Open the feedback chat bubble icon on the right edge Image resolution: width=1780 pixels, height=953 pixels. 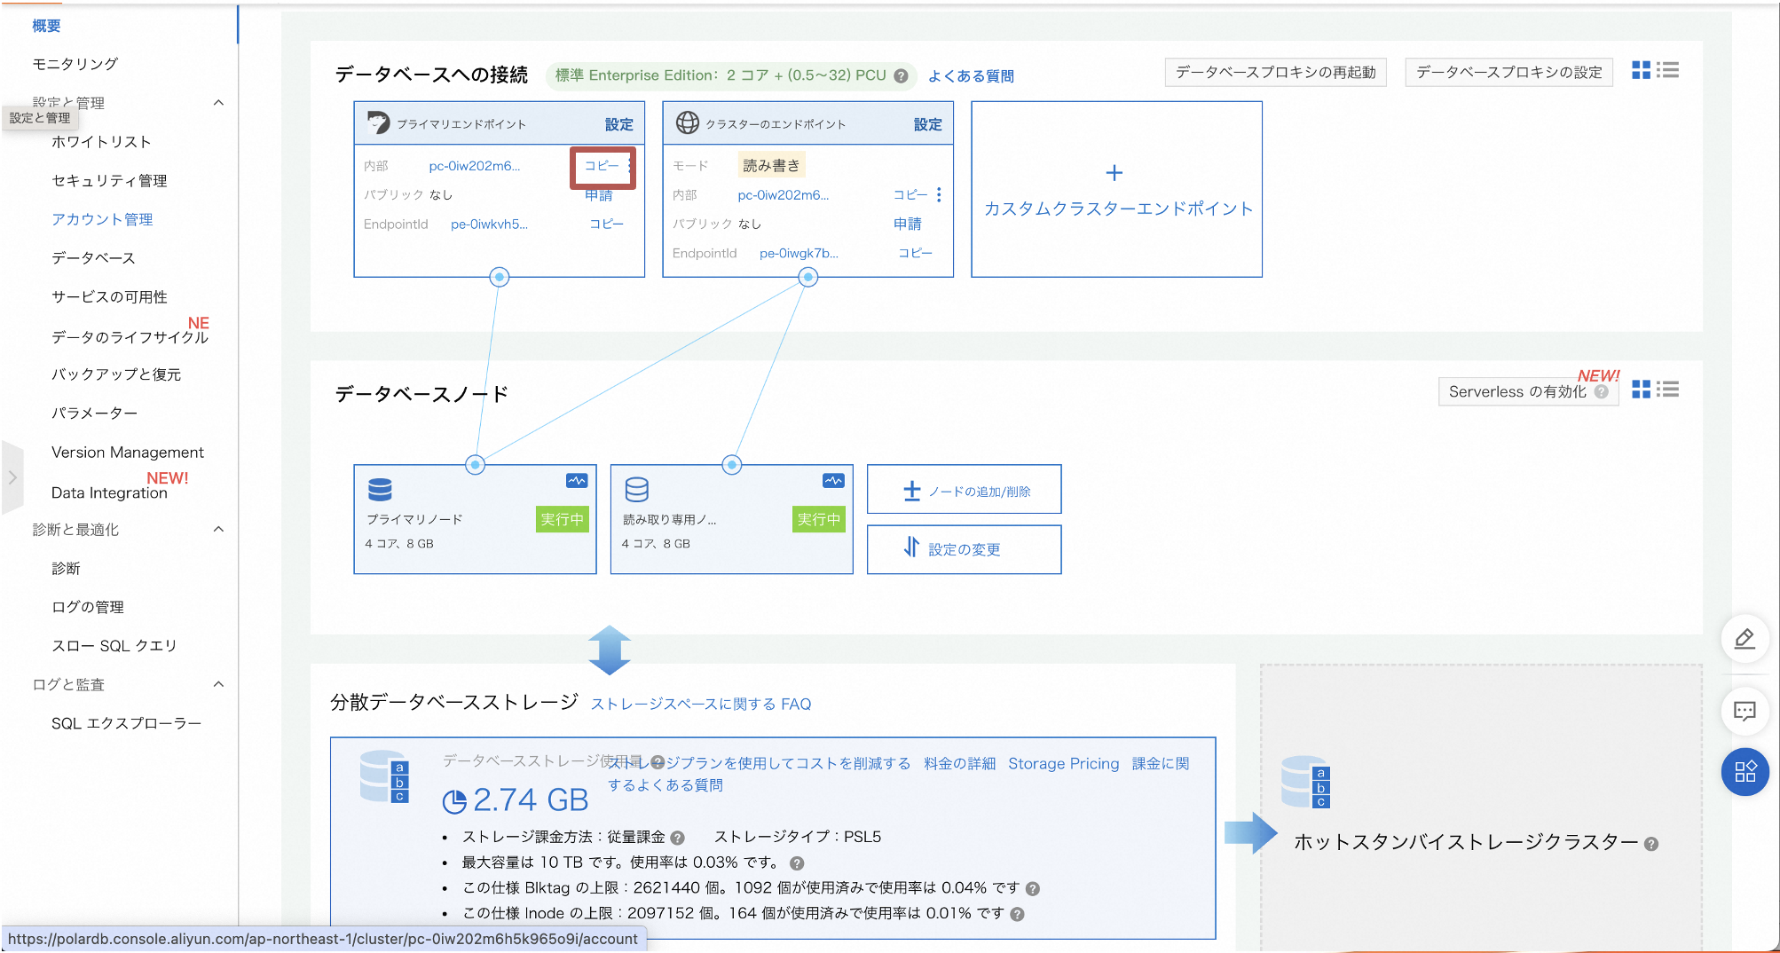tap(1745, 711)
